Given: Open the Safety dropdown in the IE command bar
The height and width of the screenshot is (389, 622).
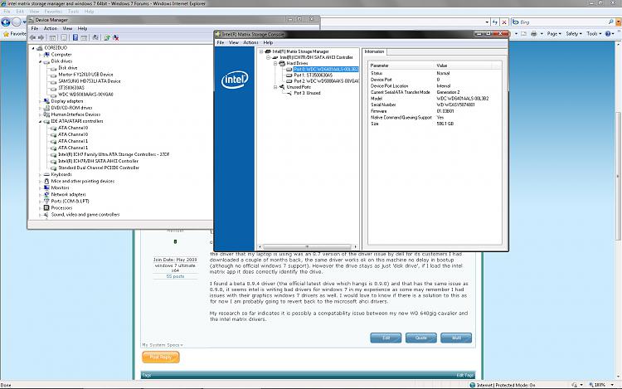Looking at the screenshot, I should [x=574, y=34].
